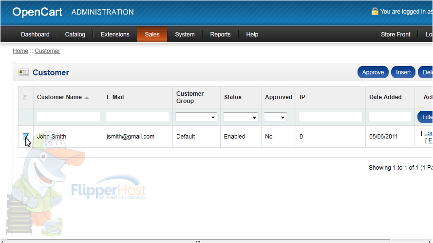433x243 pixels.
Task: Click the sort arrow next to Customer Name
Action: [x=87, y=98]
